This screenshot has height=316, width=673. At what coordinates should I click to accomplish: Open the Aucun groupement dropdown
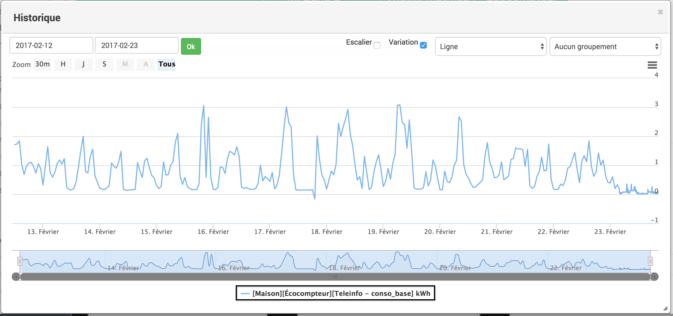point(605,46)
